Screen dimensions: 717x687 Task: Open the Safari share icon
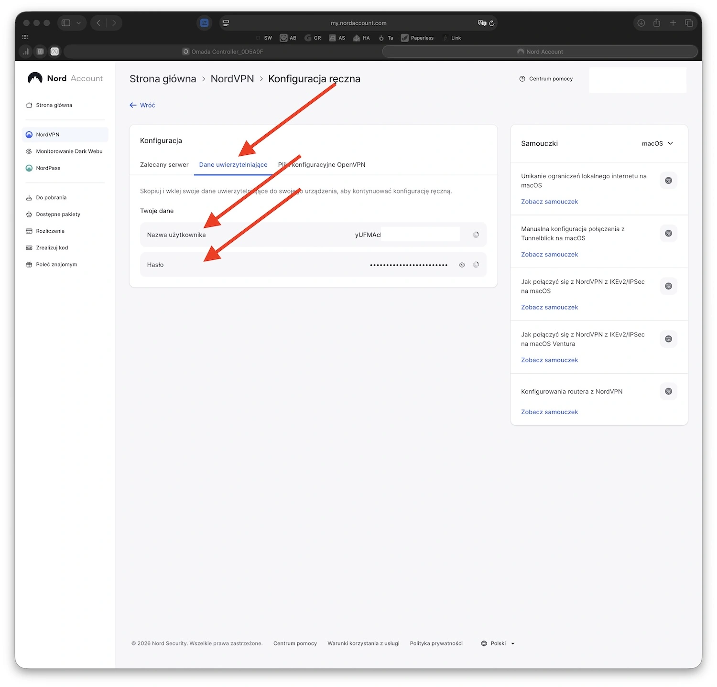pyautogui.click(x=657, y=23)
